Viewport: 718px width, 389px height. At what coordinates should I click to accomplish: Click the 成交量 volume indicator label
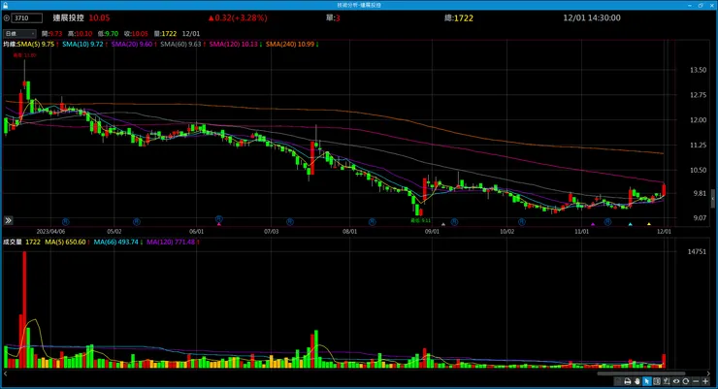point(13,243)
